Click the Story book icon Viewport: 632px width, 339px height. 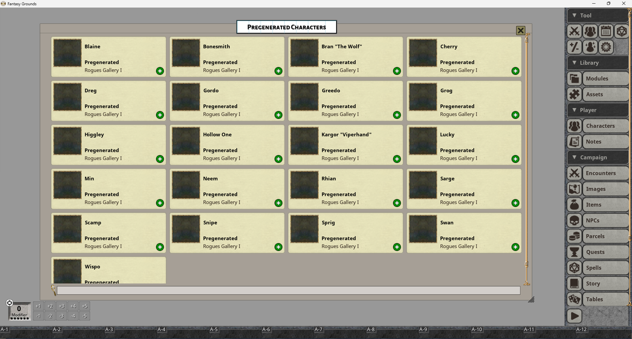click(x=574, y=283)
